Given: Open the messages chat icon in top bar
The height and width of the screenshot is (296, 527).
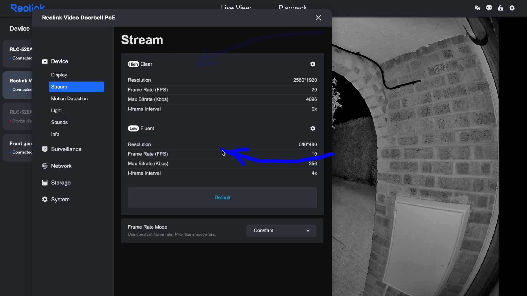Looking at the screenshot, I should point(489,8).
